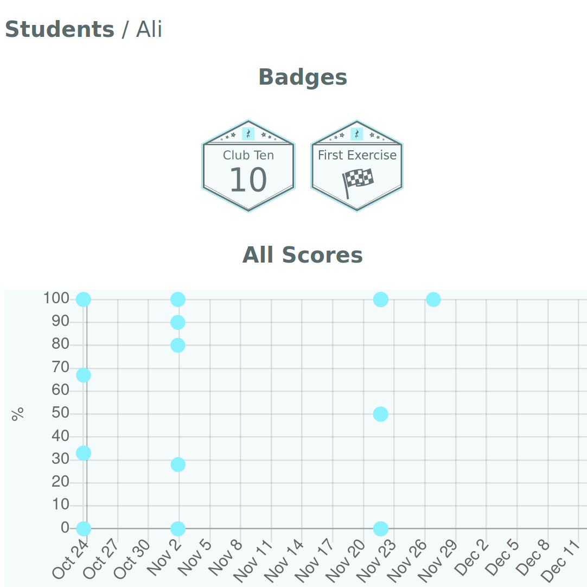Click the 50% score data point
The image size is (587, 587).
[381, 414]
